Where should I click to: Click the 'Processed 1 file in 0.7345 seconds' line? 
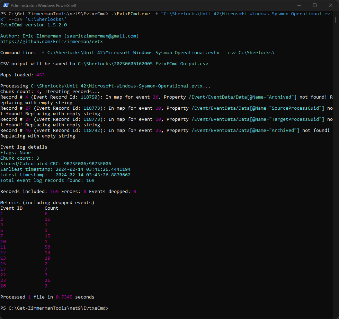coord(47,297)
